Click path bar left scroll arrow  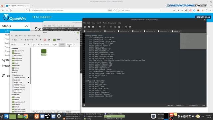tap(38, 45)
